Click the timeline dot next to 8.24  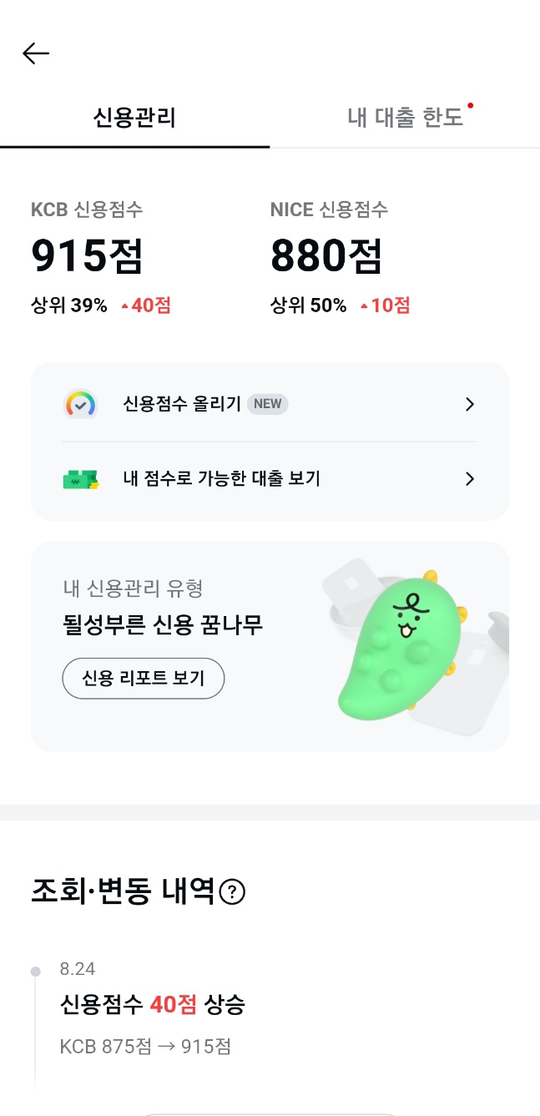point(35,970)
